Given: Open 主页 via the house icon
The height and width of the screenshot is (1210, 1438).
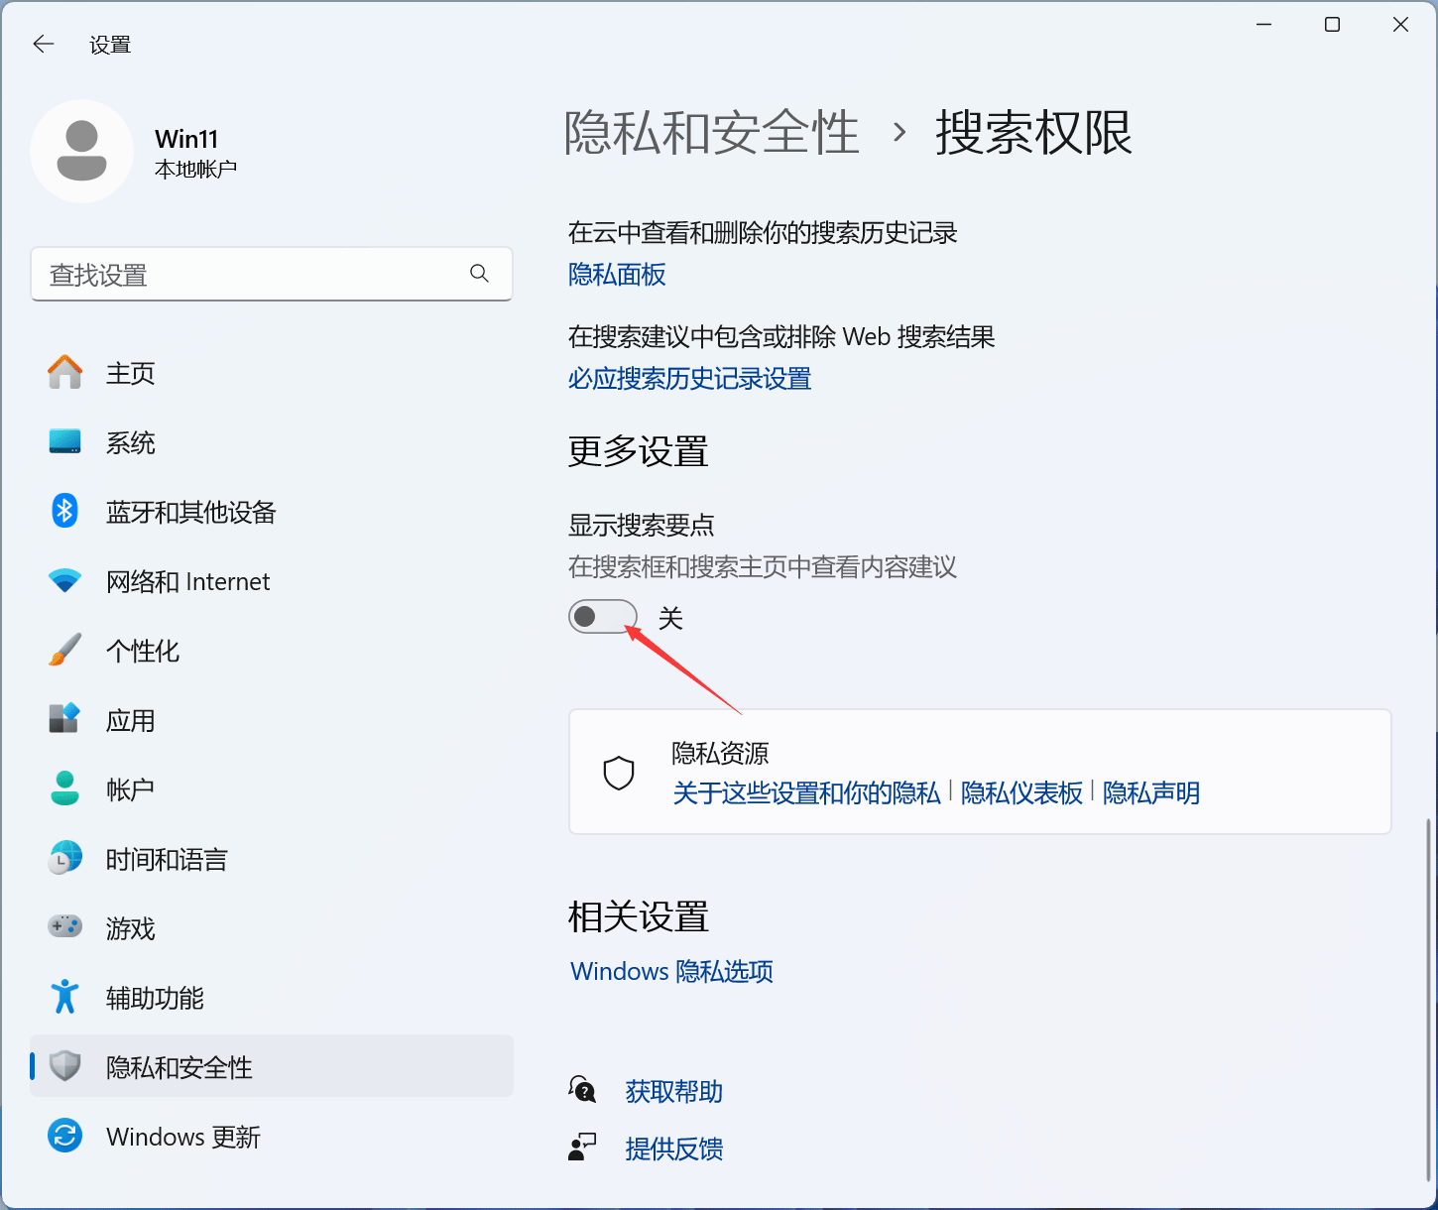Looking at the screenshot, I should [65, 373].
